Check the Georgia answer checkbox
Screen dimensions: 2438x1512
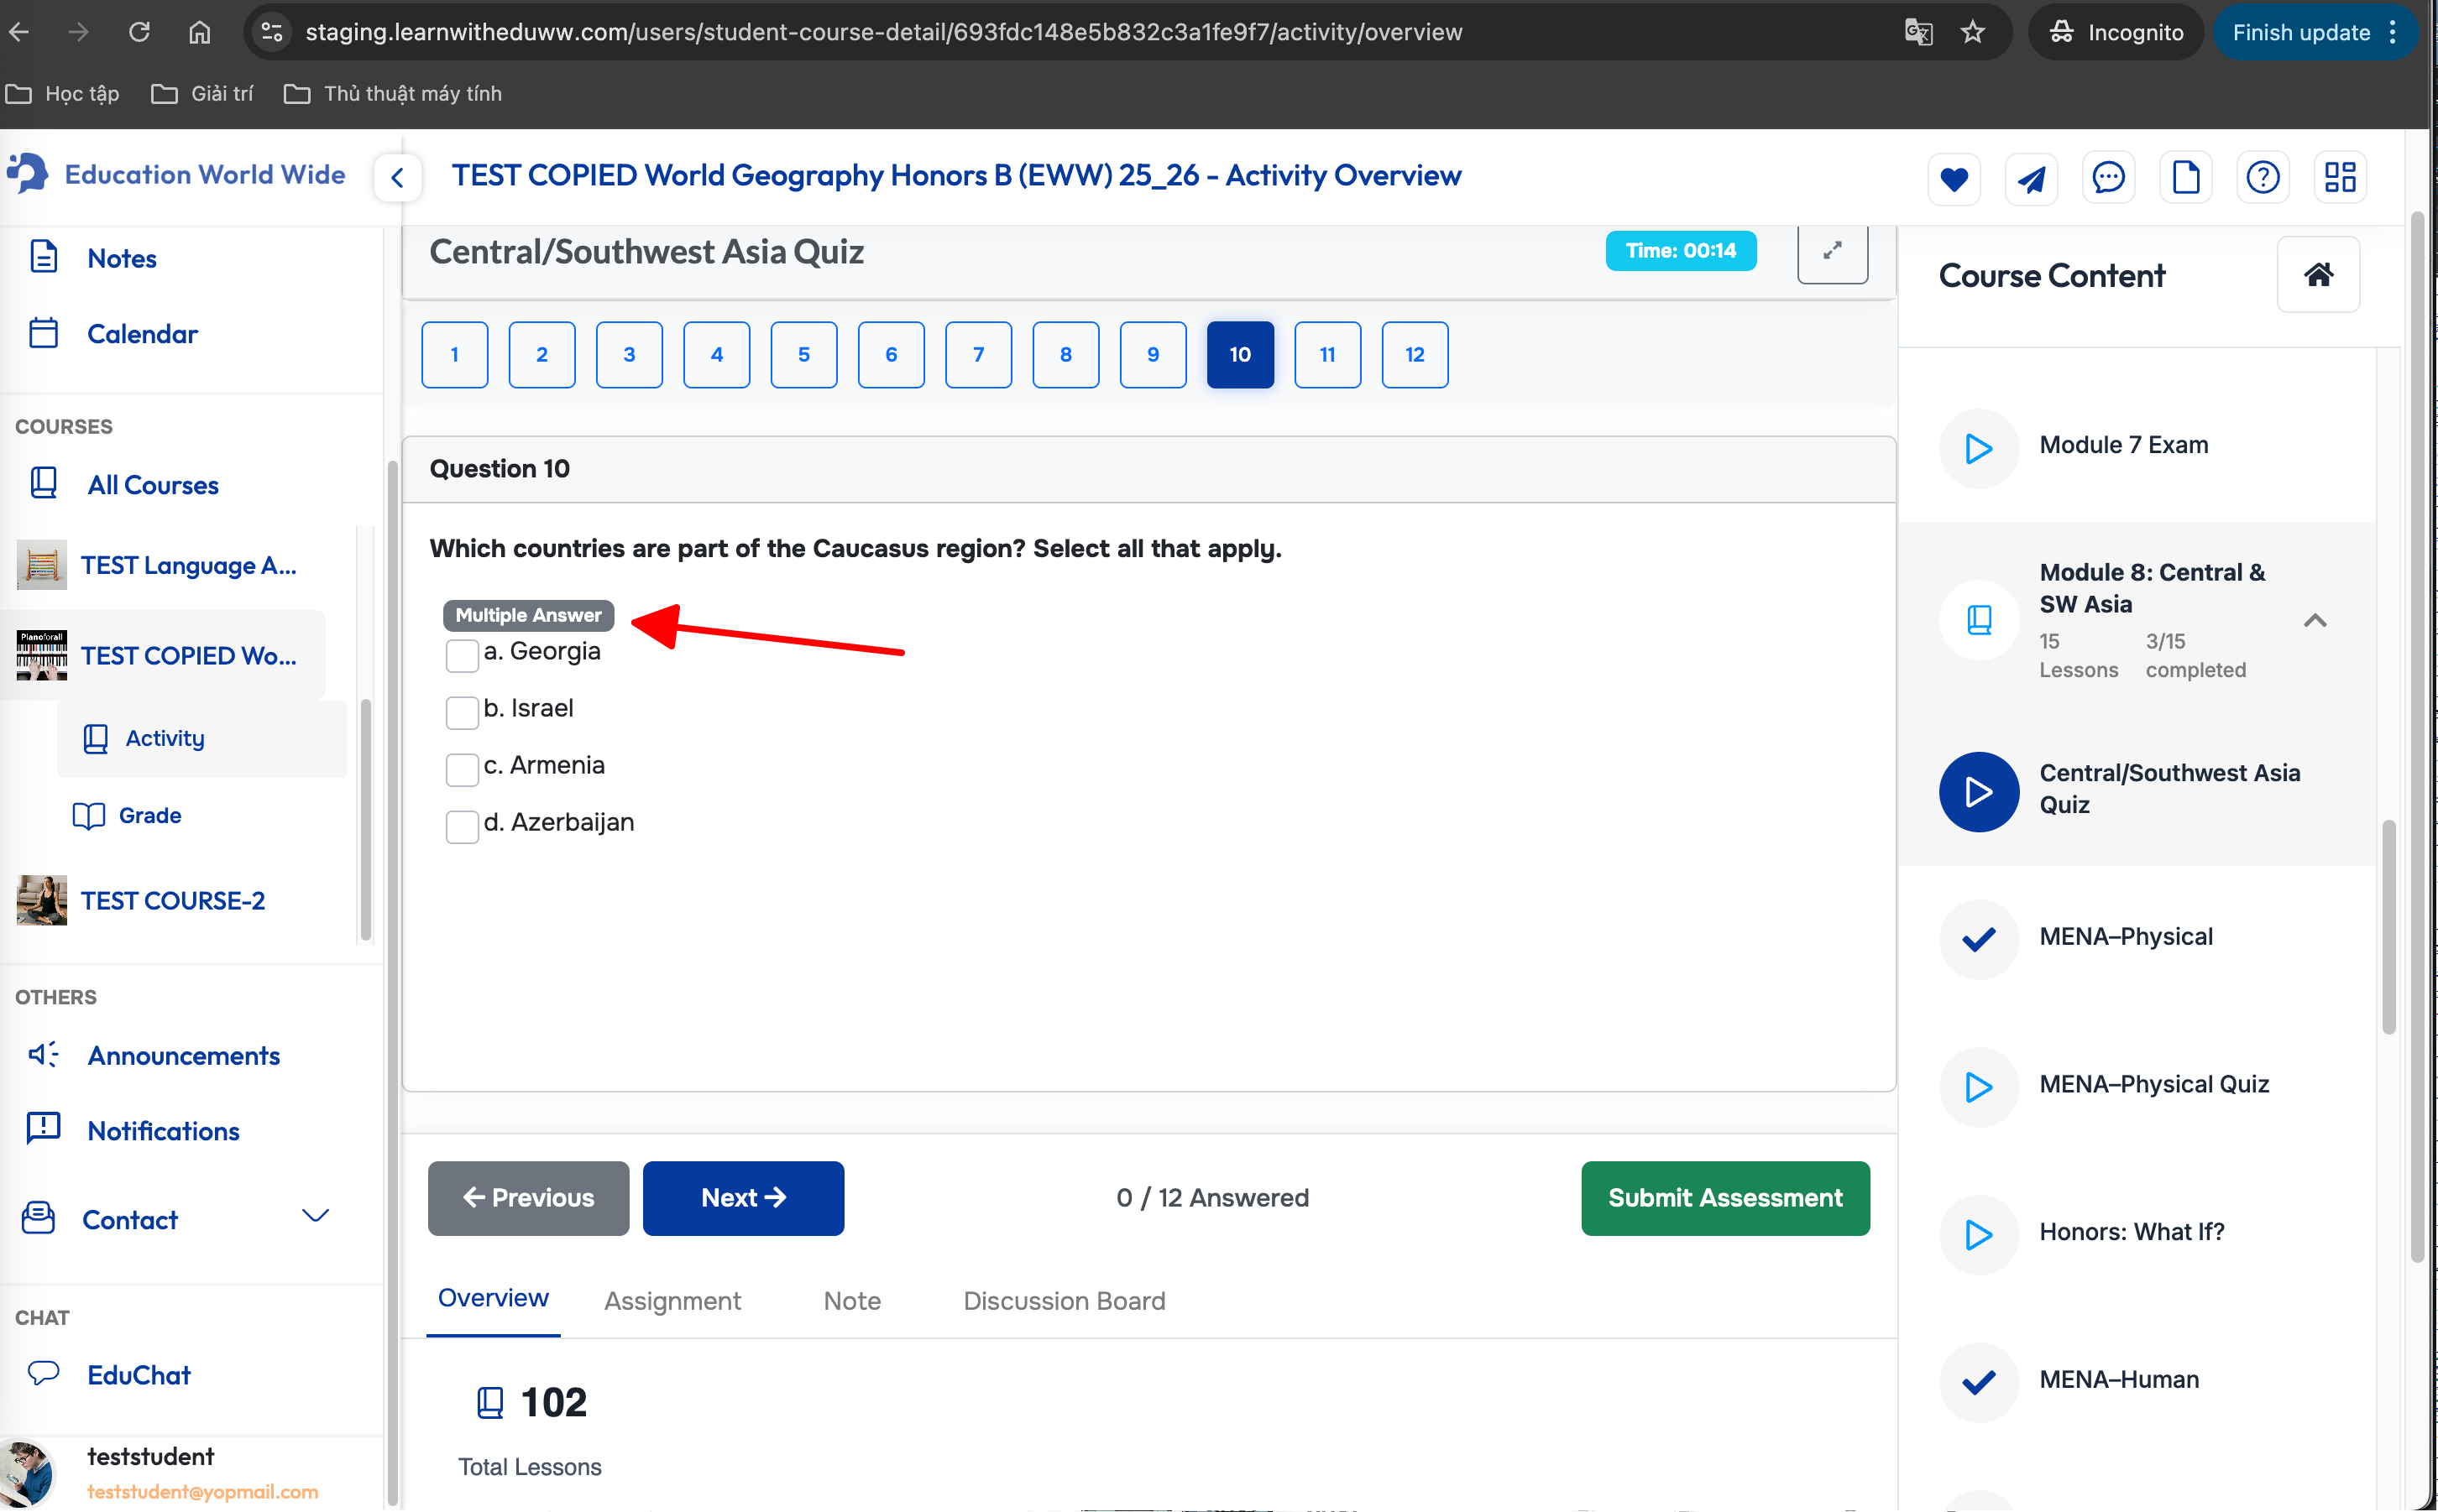point(461,656)
